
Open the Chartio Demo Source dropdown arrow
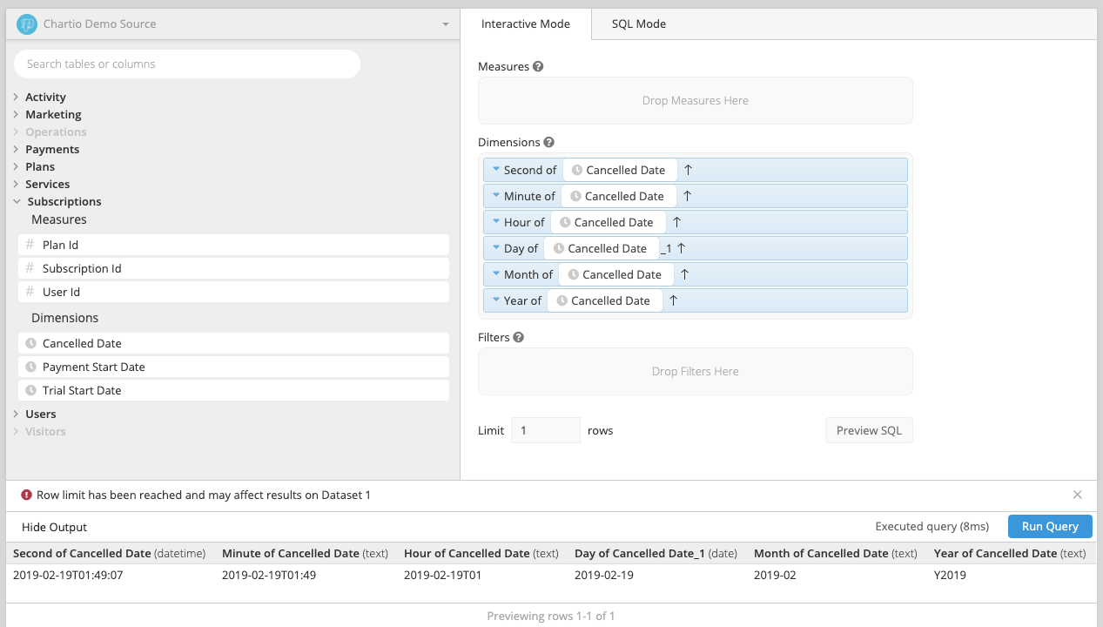tap(446, 24)
